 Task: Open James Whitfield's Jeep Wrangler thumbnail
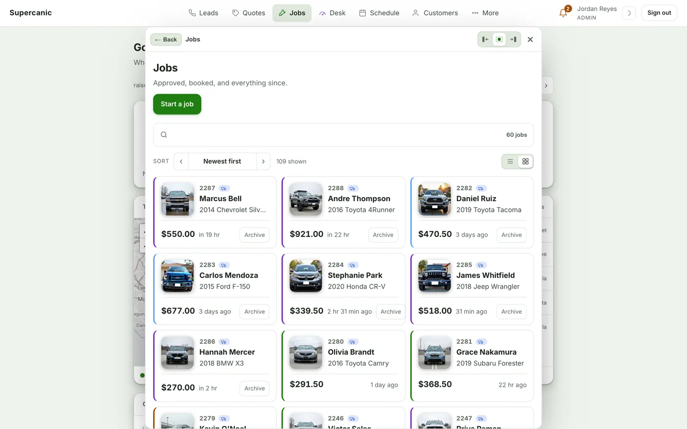pyautogui.click(x=434, y=276)
